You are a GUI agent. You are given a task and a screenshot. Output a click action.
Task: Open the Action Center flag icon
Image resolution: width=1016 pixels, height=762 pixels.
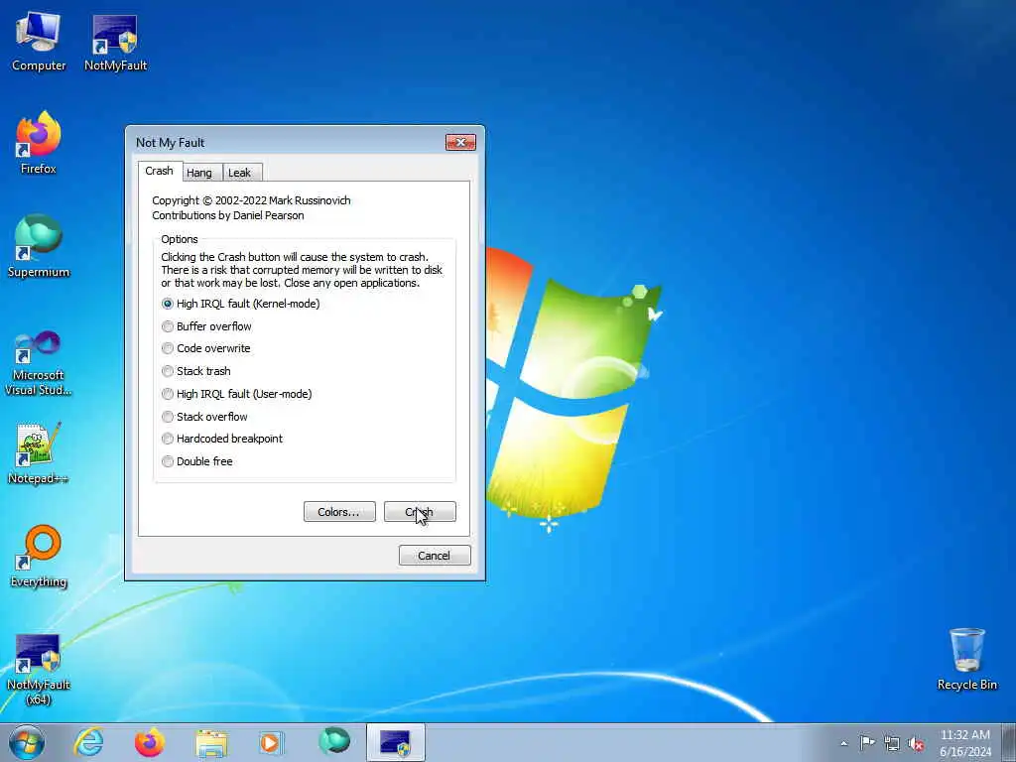tap(867, 743)
